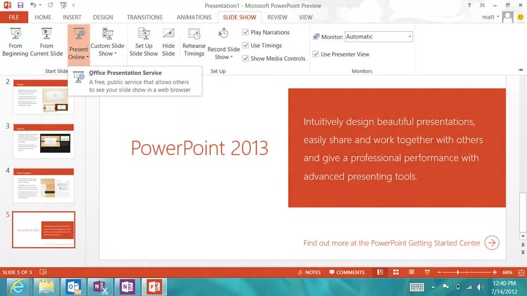Switch to the ANIMATIONS tab
Image resolution: width=527 pixels, height=296 pixels.
194,17
